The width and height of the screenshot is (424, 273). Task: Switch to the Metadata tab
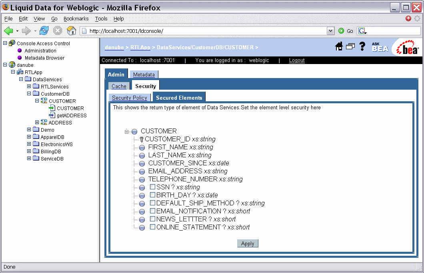[144, 74]
